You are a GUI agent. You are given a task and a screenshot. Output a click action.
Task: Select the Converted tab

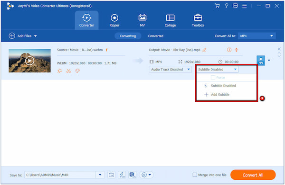coord(156,36)
